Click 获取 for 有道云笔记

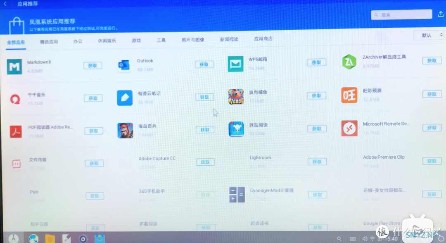204,97
